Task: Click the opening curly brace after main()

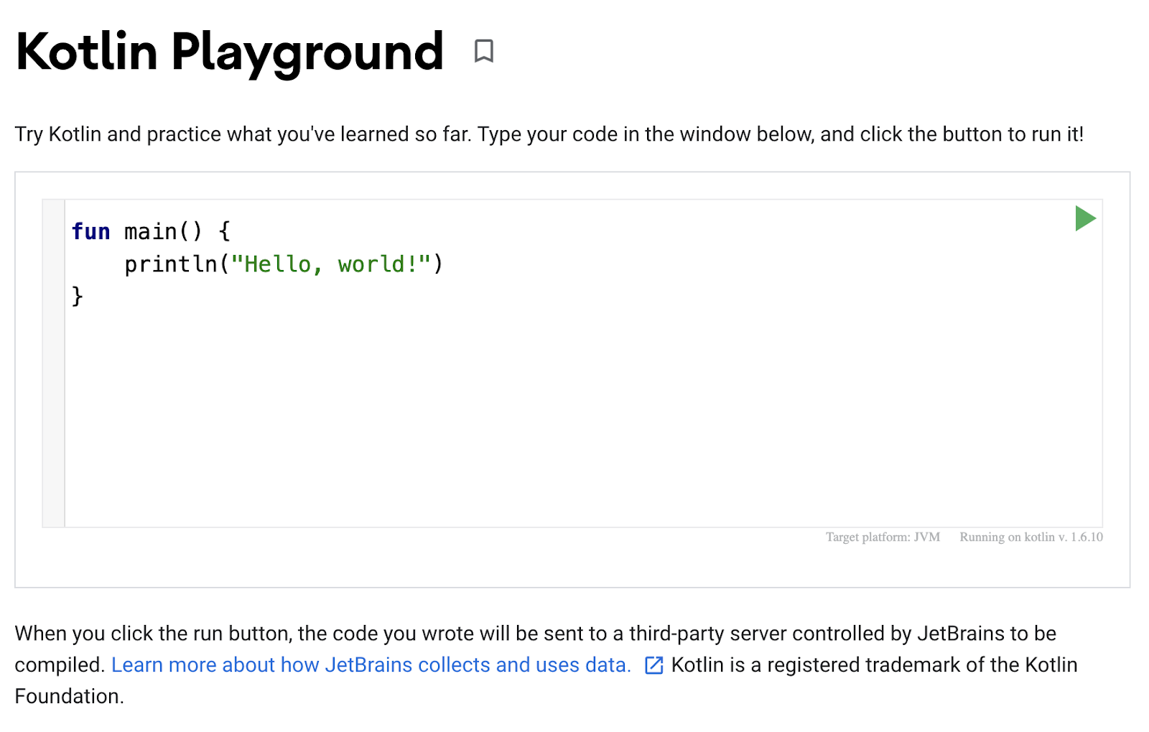Action: [224, 232]
